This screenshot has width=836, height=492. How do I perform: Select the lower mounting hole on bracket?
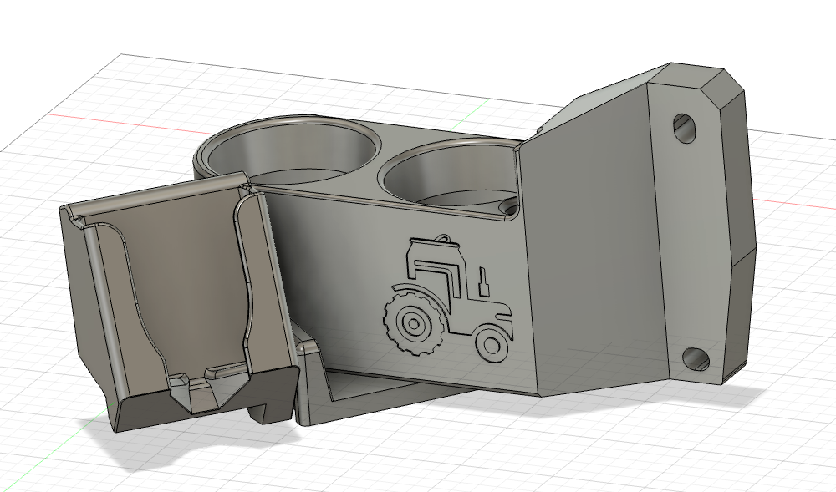point(696,359)
